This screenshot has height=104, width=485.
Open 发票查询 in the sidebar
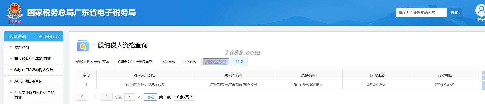pyautogui.click(x=22, y=47)
